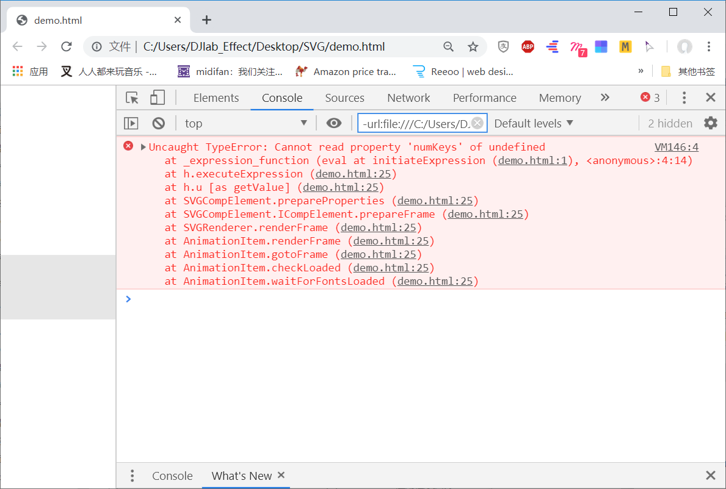
Task: Open demo.html:25 link for AnimationItem.gotoFrame
Action: click(378, 254)
